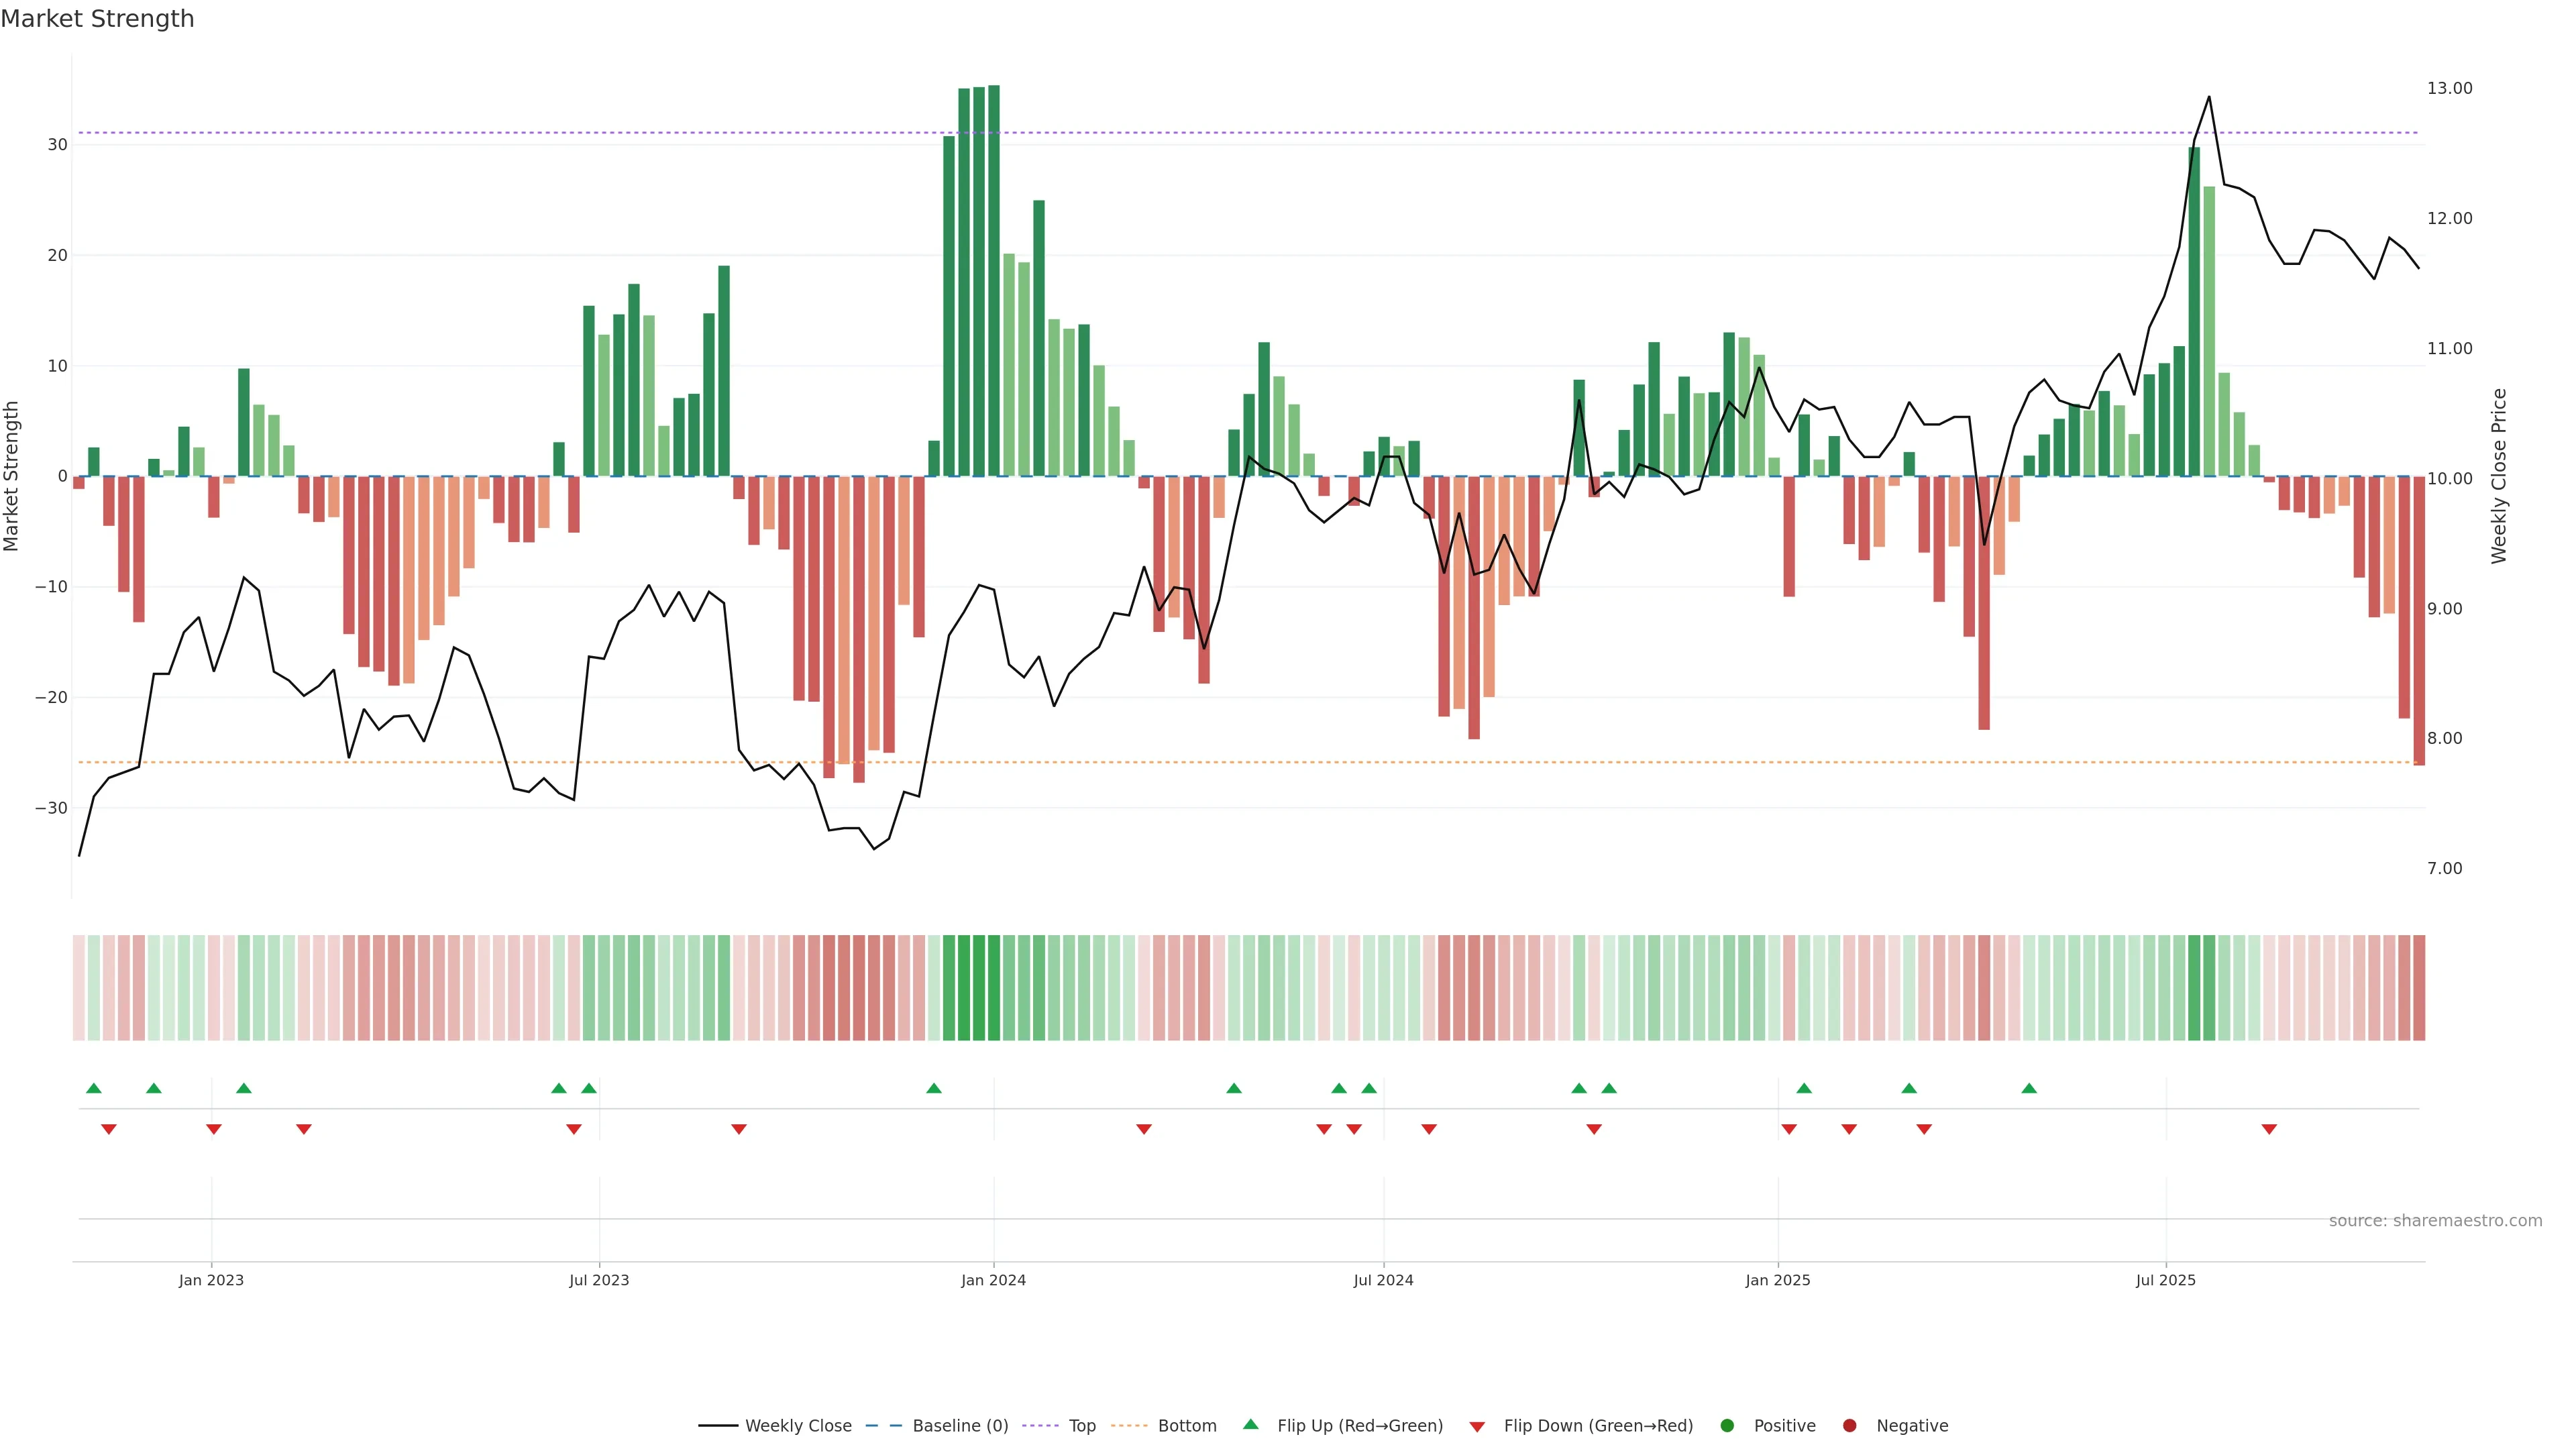
Task: Click the green Positive legend dot
Action: click(1727, 1425)
